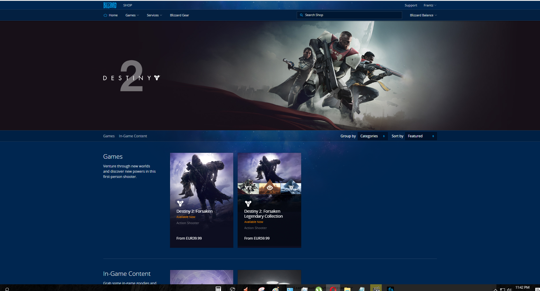Click the search magnifier icon

click(x=301, y=15)
